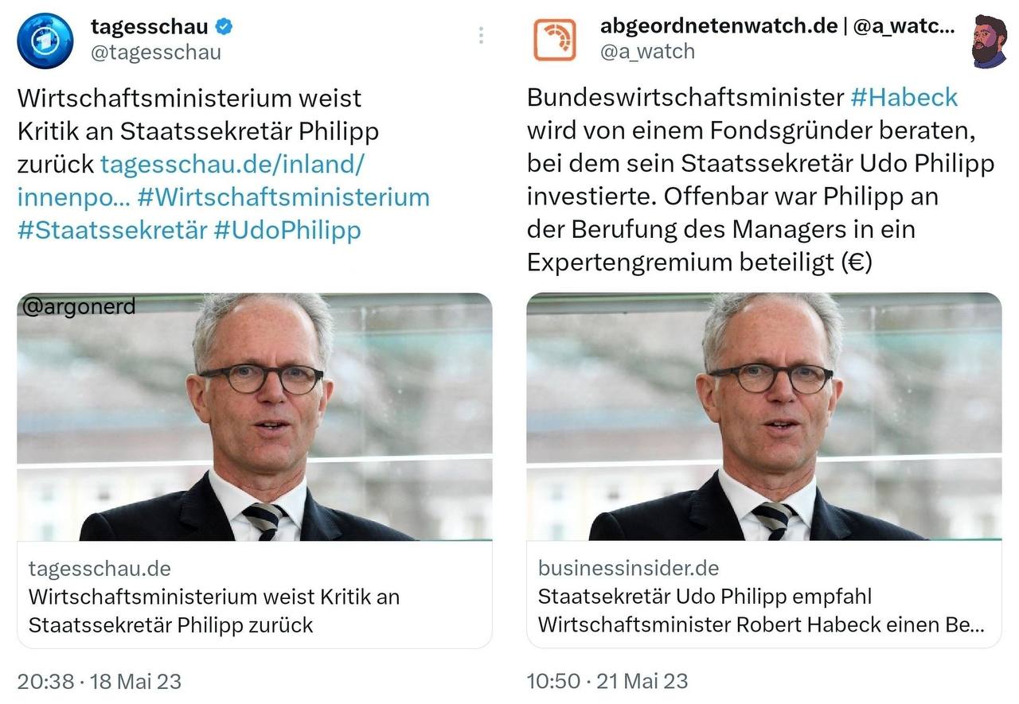The image size is (1019, 704).
Task: Open the three-dot more options menu
Action: [x=481, y=35]
